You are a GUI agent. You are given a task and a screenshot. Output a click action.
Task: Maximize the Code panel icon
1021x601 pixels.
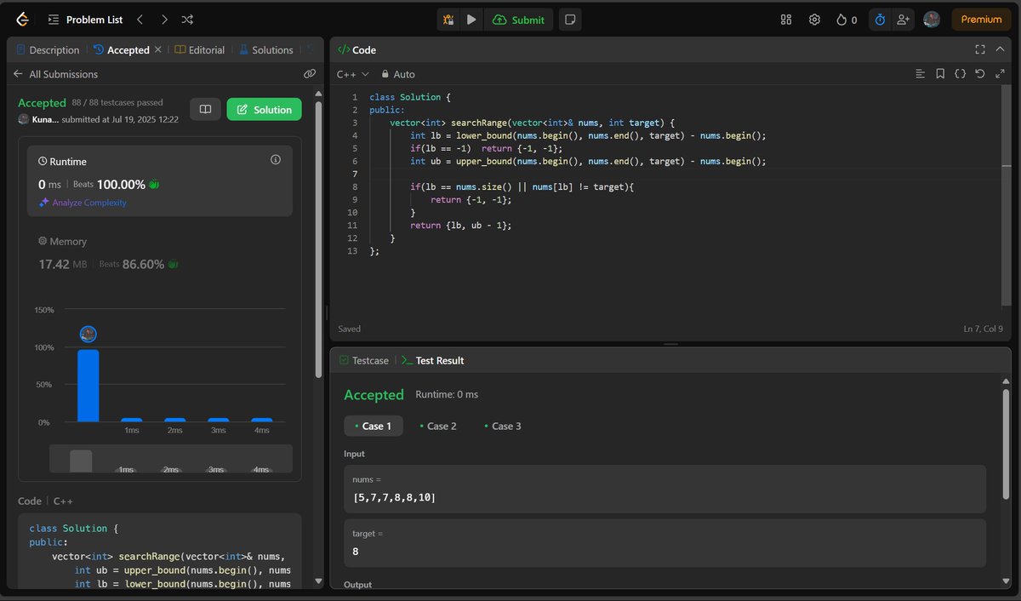click(x=980, y=49)
